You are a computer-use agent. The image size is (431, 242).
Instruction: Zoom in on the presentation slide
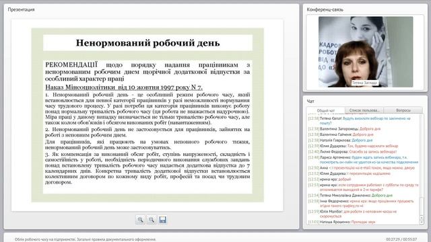[140, 220]
